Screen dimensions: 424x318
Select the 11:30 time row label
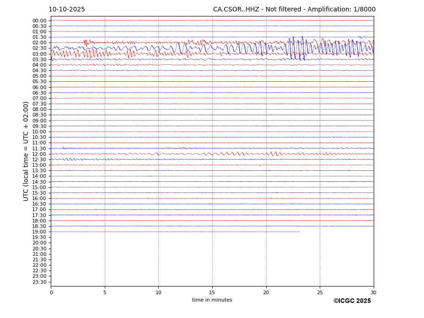pyautogui.click(x=39, y=148)
